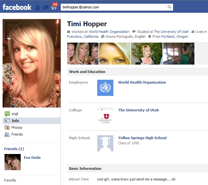Open notifications globe showing 26
Screen dimensions: 208x185
coord(54,7)
